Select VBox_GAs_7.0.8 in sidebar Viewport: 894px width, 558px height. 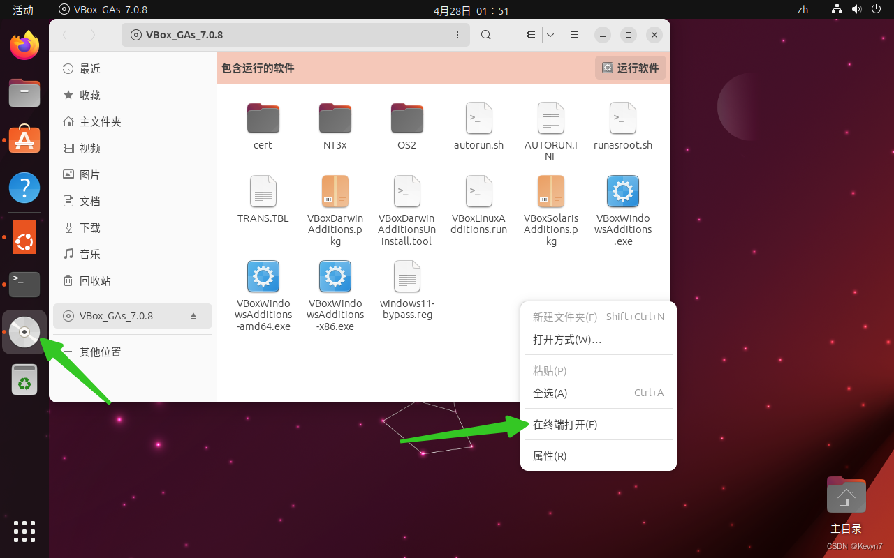coord(133,316)
